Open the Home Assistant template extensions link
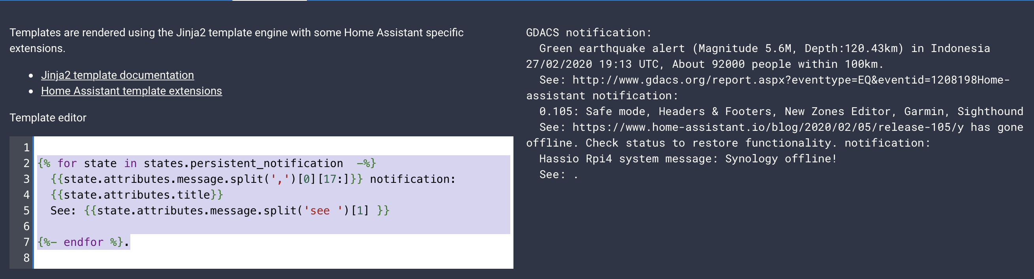This screenshot has height=279, width=1034. [x=131, y=91]
